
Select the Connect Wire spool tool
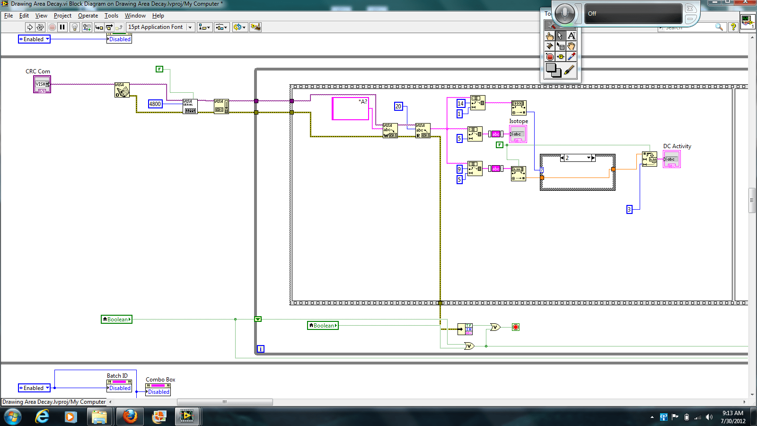point(550,46)
